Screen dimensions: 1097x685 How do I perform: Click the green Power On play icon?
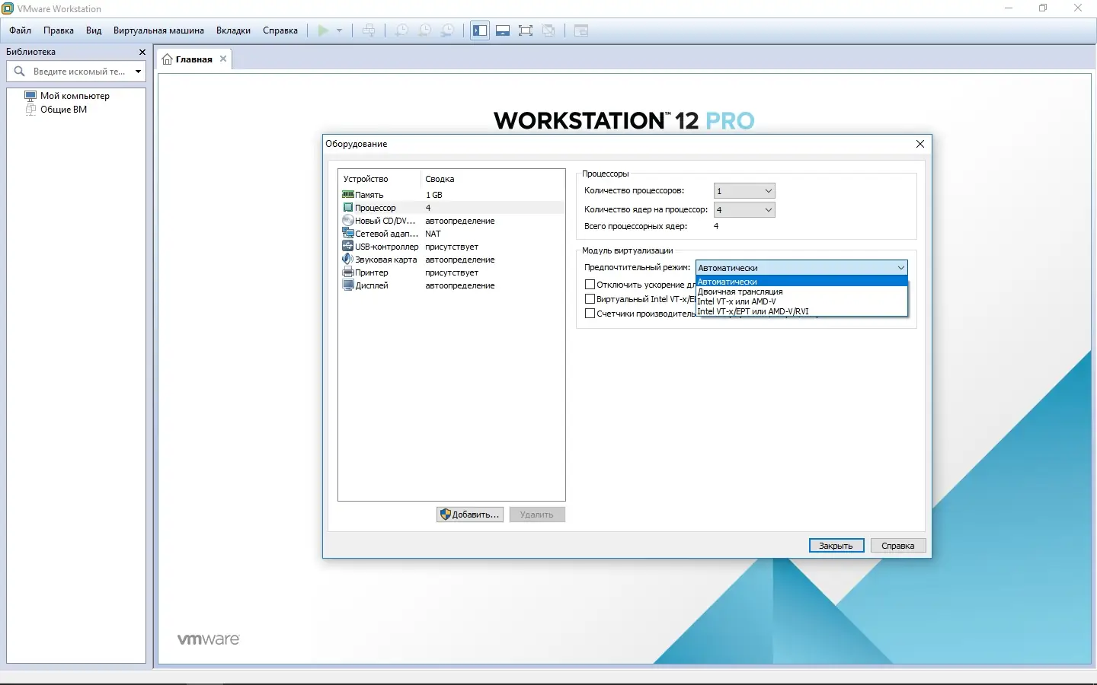click(324, 30)
